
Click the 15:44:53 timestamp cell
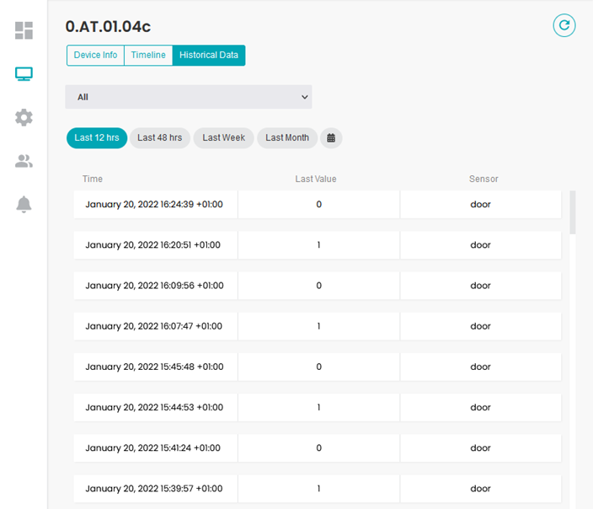[x=156, y=407]
